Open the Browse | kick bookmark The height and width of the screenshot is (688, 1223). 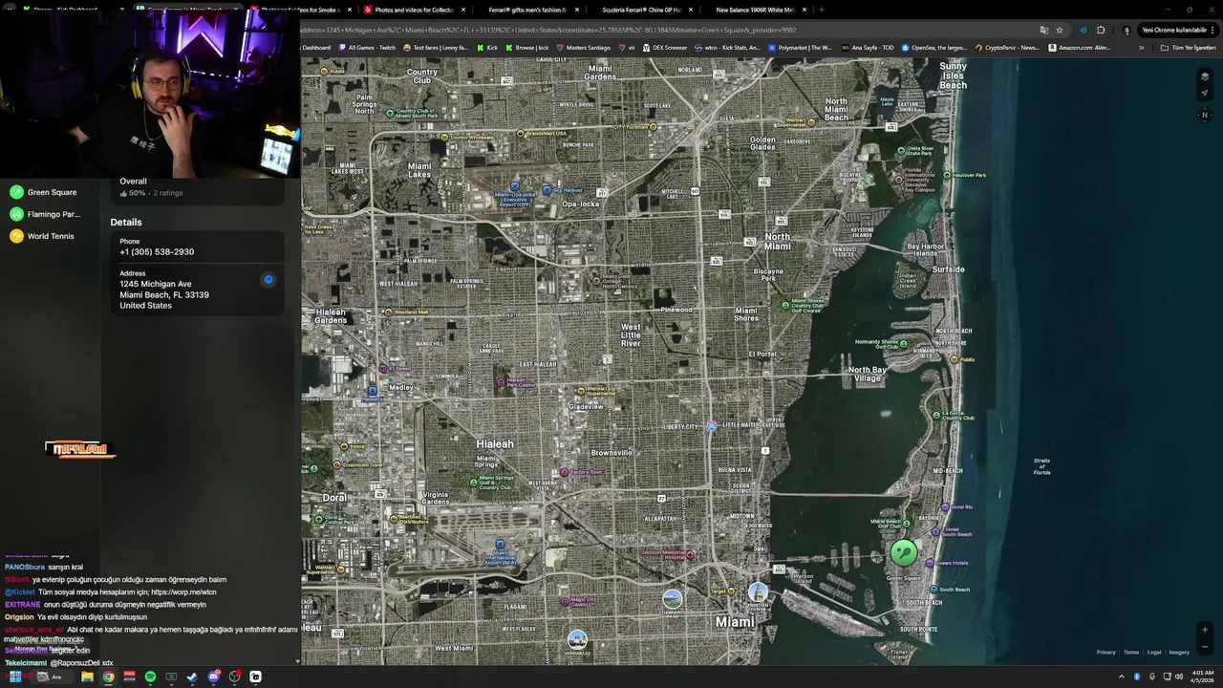coord(527,48)
